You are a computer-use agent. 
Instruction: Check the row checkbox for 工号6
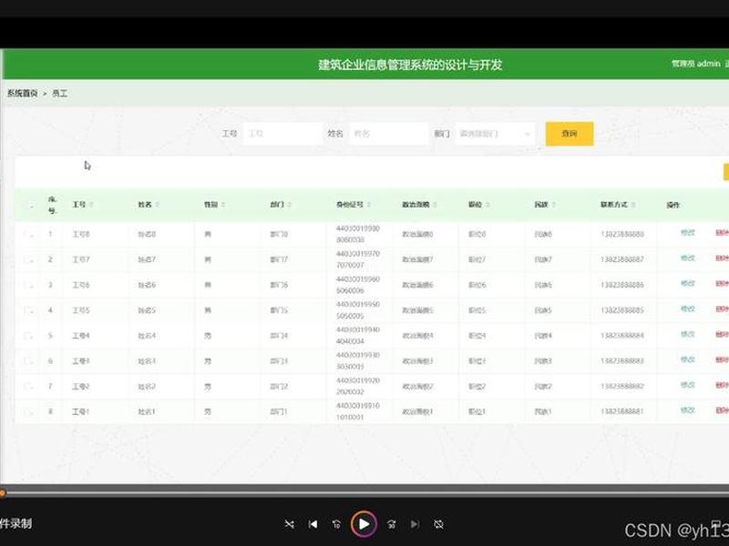pos(29,285)
